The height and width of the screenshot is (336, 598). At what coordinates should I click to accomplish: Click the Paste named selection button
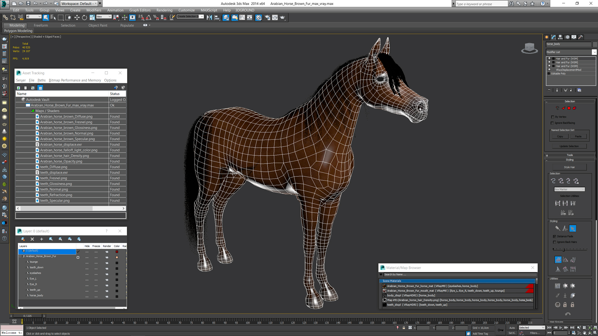pyautogui.click(x=578, y=136)
